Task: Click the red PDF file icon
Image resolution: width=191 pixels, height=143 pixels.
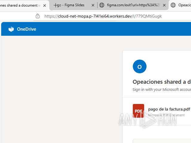Action: (138, 111)
